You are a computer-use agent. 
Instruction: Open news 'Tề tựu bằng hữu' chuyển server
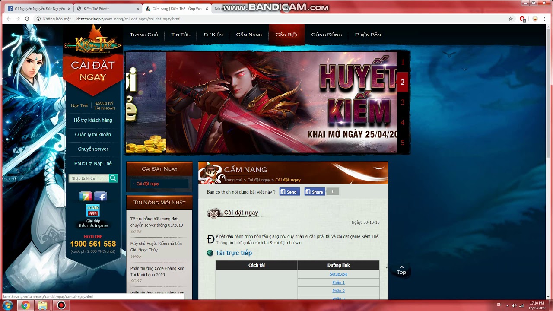tap(157, 222)
